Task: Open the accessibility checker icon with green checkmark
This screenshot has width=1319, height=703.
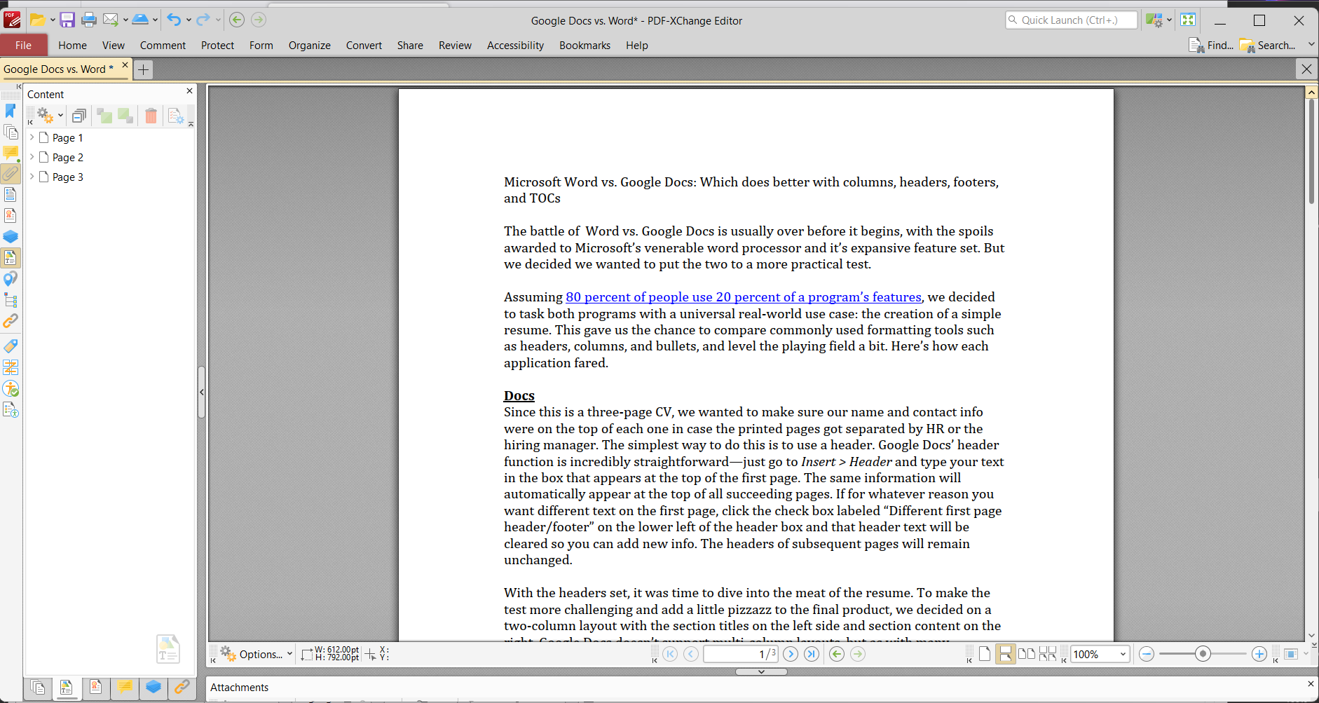Action: coord(11,388)
